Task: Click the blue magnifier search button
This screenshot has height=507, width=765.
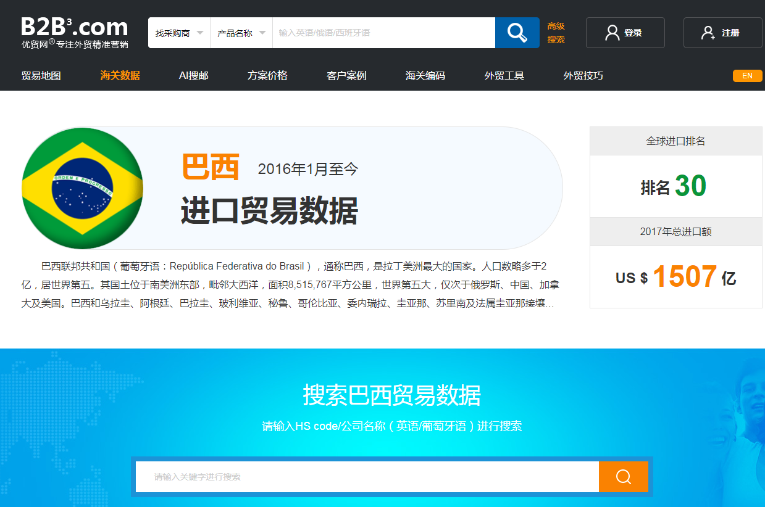Action: [x=517, y=33]
